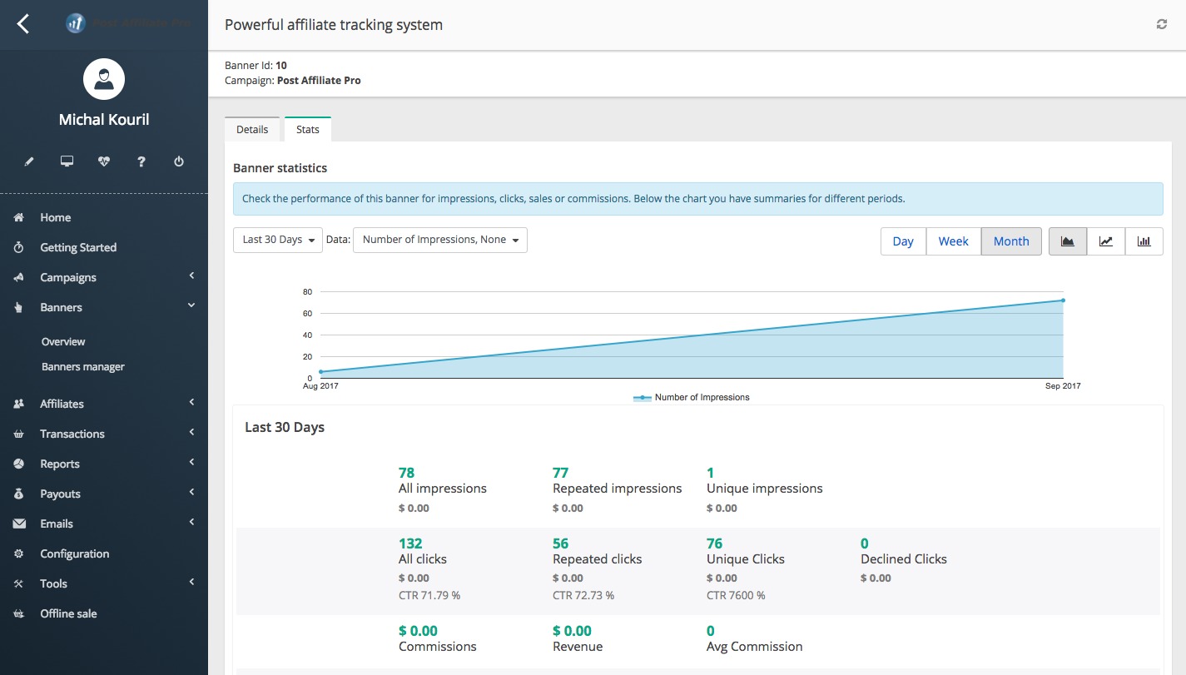Click the monitor icon under the user name

67,161
